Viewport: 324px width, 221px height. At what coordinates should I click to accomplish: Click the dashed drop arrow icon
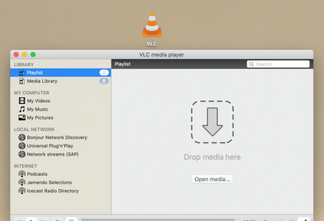(212, 122)
